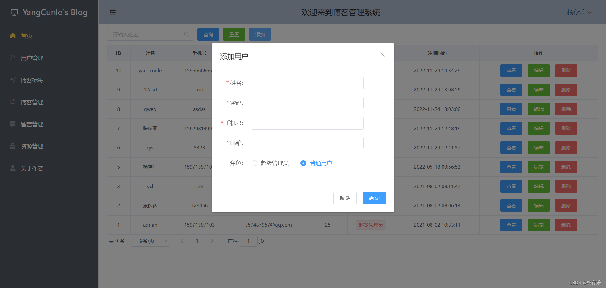This screenshot has width=606, height=288.
Task: Click the email 357487967@qq.com cell
Action: click(x=268, y=225)
